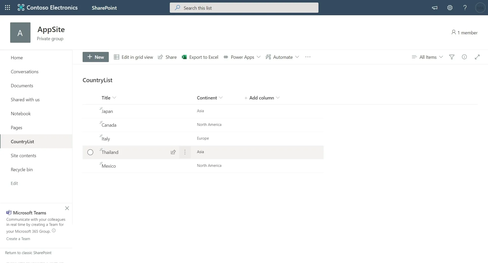Click the help question mark icon
488x263 pixels.
465,8
